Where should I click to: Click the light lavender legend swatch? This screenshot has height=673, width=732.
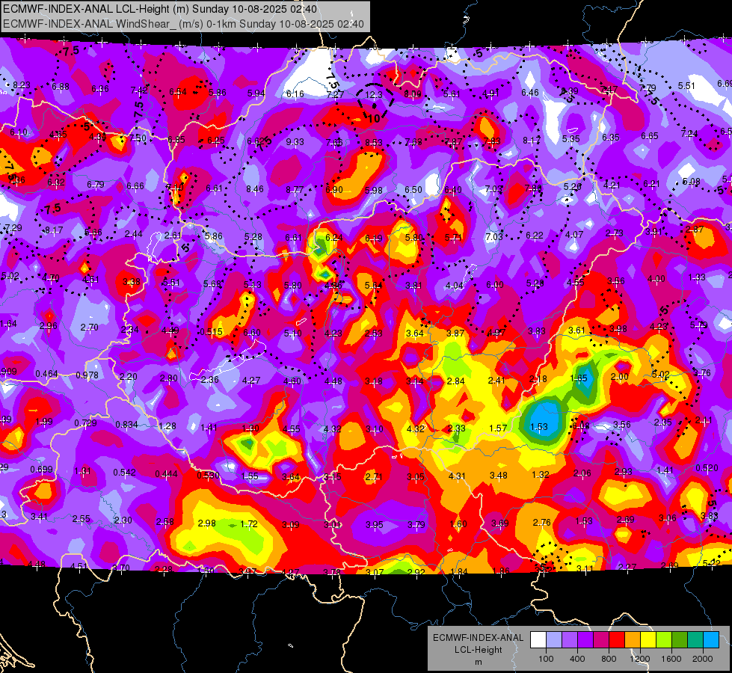[553, 640]
